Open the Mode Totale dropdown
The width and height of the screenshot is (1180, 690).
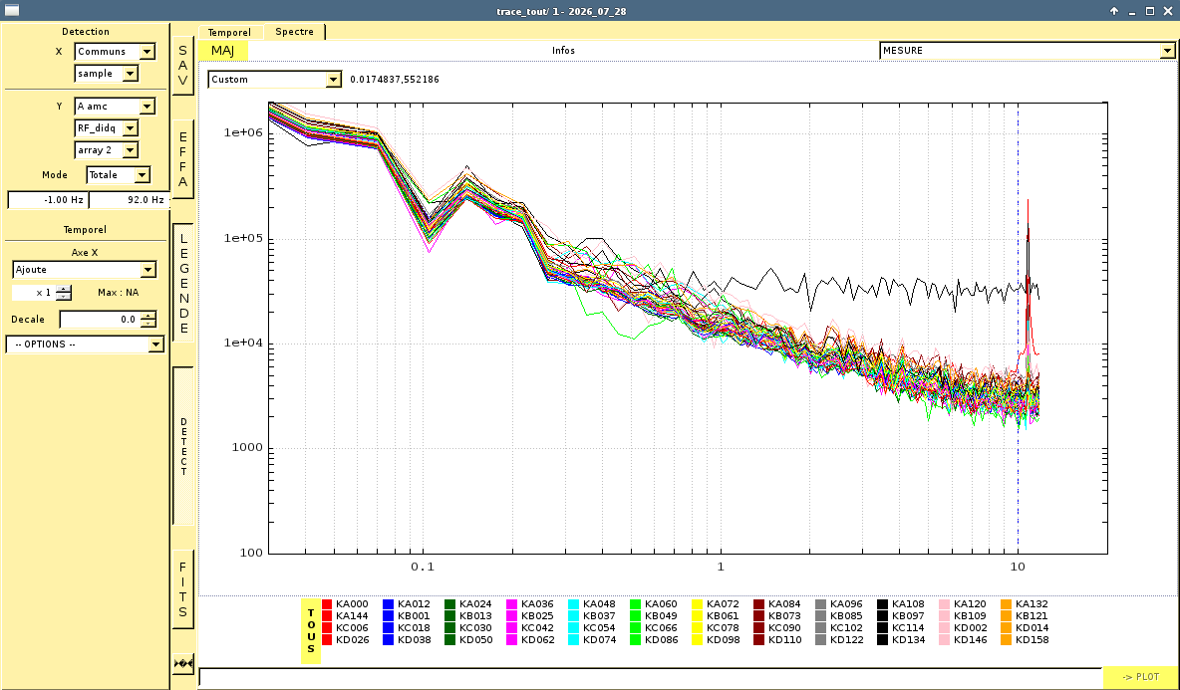119,175
